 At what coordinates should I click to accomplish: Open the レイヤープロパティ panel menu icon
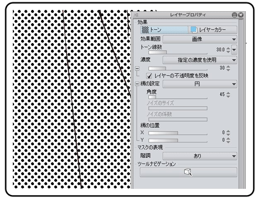pyautogui.click(x=136, y=15)
